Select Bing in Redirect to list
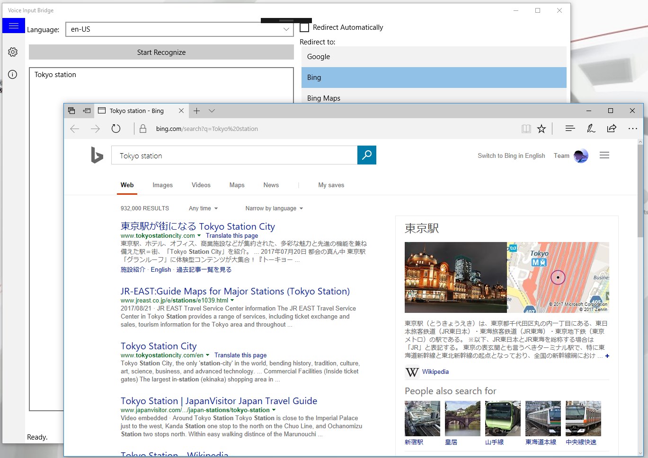Screen dimensions: 648x458 pyautogui.click(x=434, y=78)
